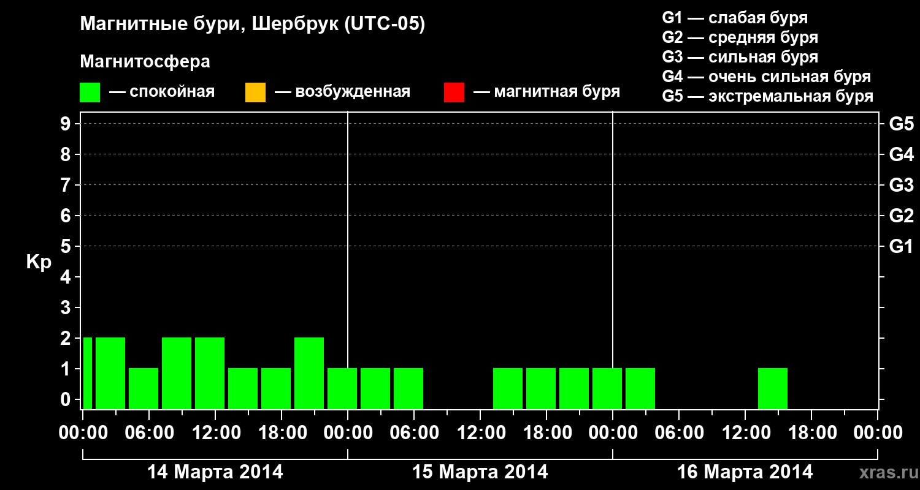Click the 06:00 time label above 14 Марта
The height and width of the screenshot is (490, 920).
pos(149,433)
